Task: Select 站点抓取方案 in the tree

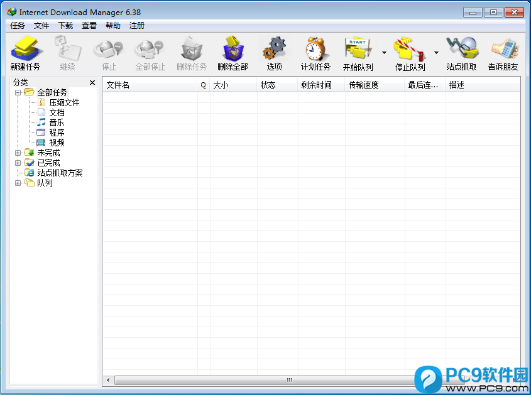Action: (x=60, y=173)
